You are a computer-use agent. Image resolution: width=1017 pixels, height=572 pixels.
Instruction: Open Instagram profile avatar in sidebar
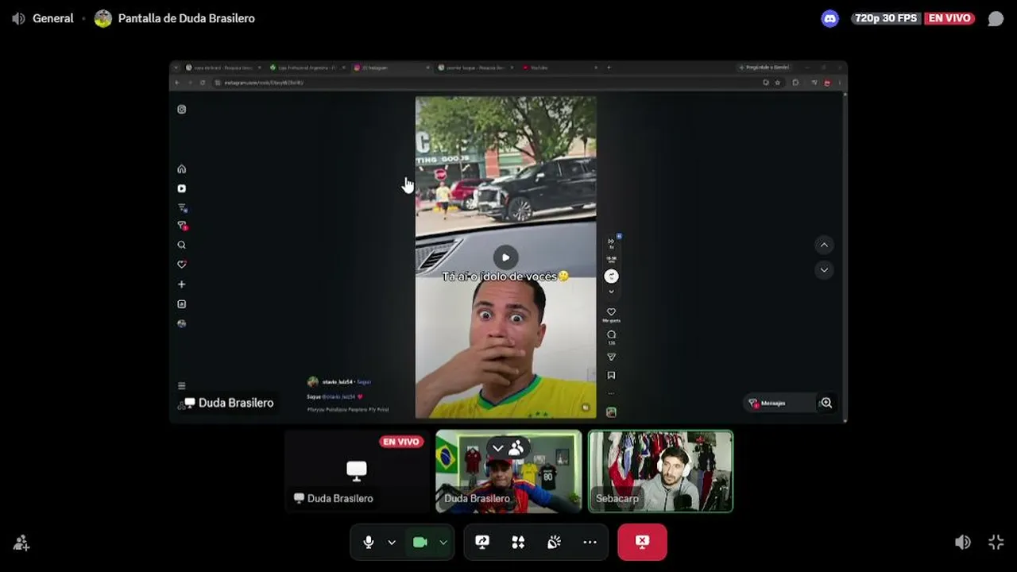coord(182,323)
